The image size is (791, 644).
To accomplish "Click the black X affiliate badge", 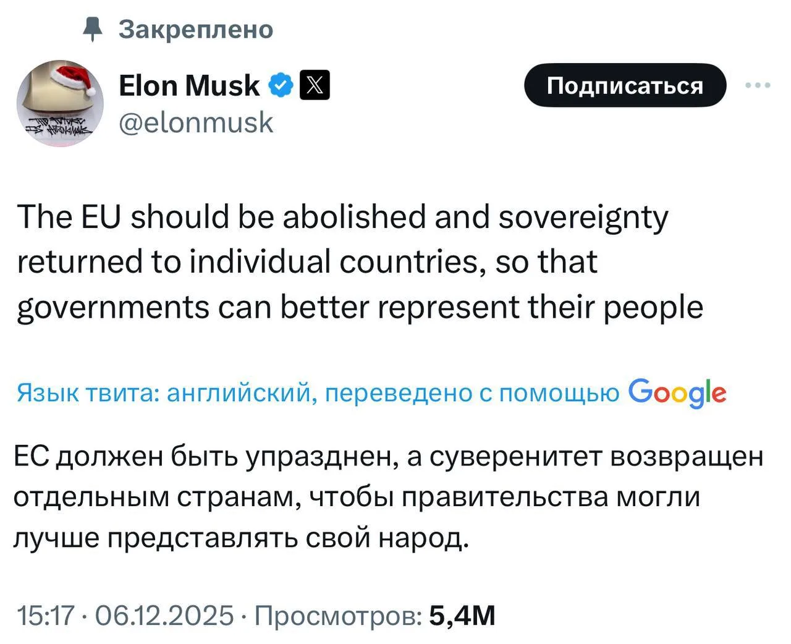I will pyautogui.click(x=314, y=85).
